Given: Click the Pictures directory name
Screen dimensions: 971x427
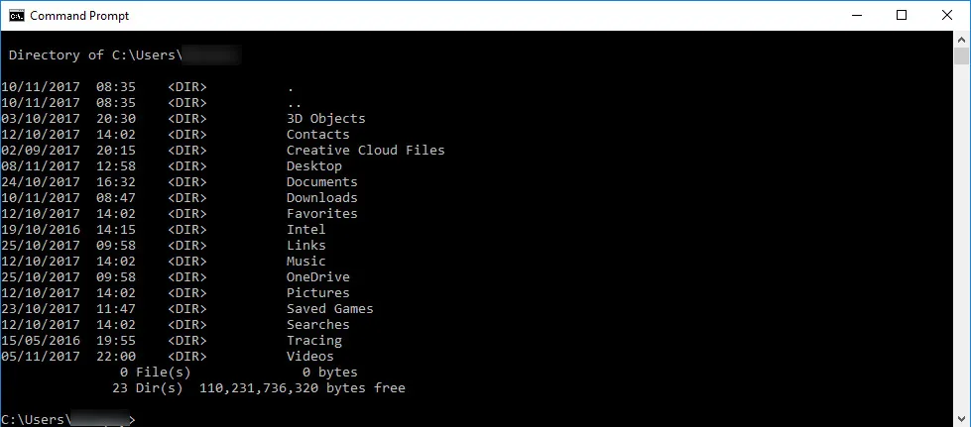Looking at the screenshot, I should [317, 293].
